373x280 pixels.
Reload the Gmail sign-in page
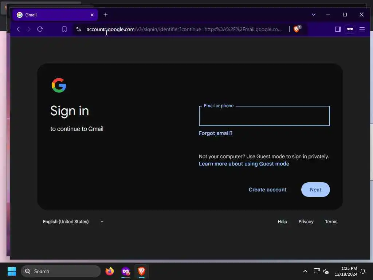click(x=40, y=29)
